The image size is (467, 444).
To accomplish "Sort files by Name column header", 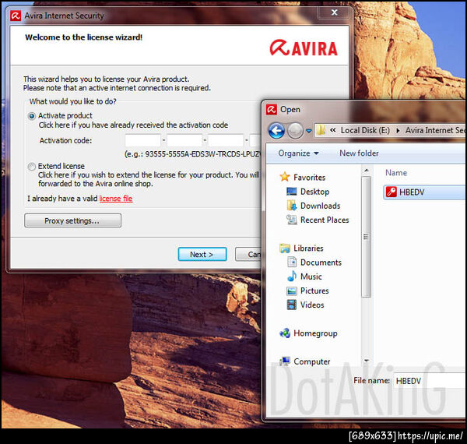I will (x=396, y=173).
